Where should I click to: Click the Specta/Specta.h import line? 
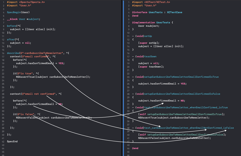click(26, 2)
